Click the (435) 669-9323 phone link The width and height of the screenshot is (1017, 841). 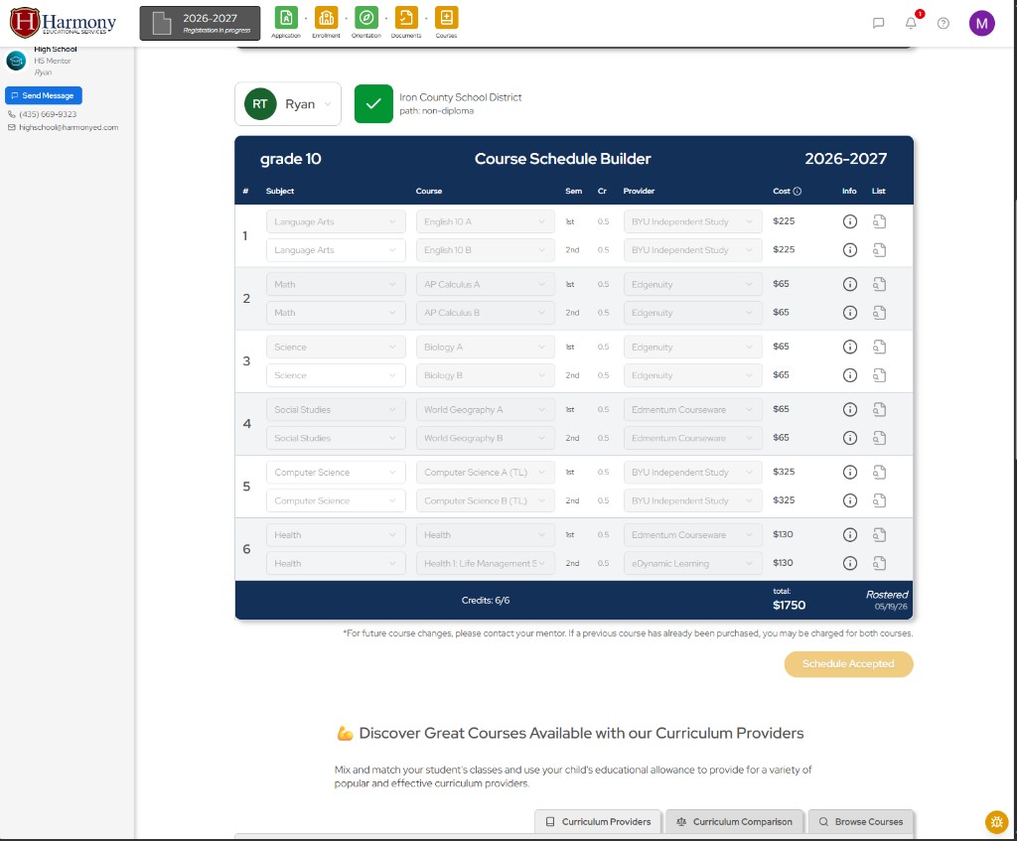(x=48, y=114)
